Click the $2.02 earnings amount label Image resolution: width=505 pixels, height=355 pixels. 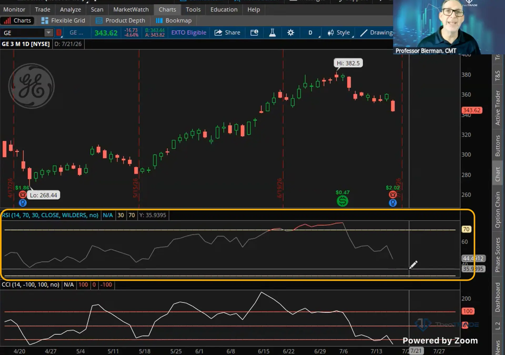click(393, 187)
